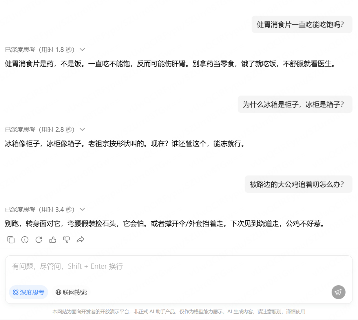The image size is (358, 320).
Task: Click the info icon below the last reply
Action: (25, 239)
